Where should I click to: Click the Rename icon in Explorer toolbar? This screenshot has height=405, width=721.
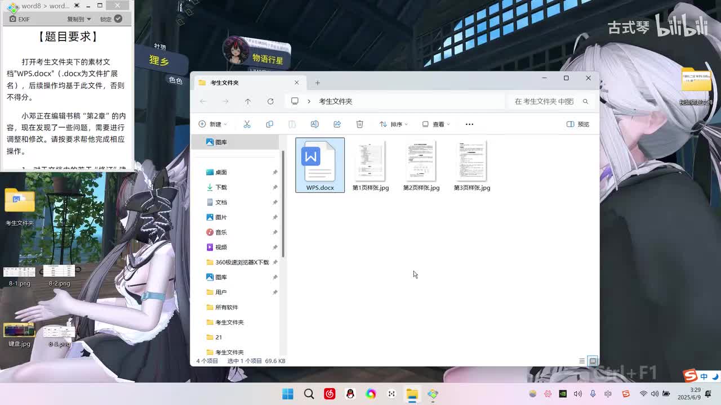[314, 124]
